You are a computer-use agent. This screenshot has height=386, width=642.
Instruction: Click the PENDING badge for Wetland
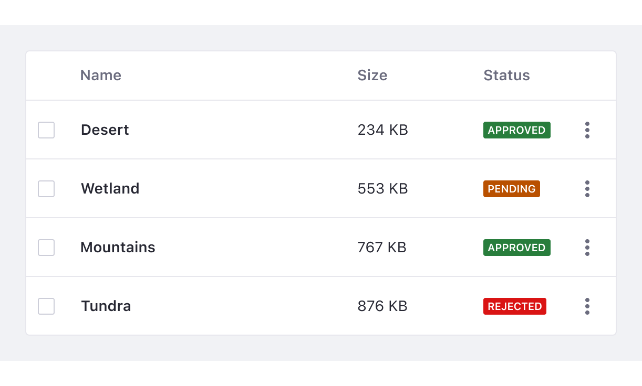pyautogui.click(x=511, y=189)
